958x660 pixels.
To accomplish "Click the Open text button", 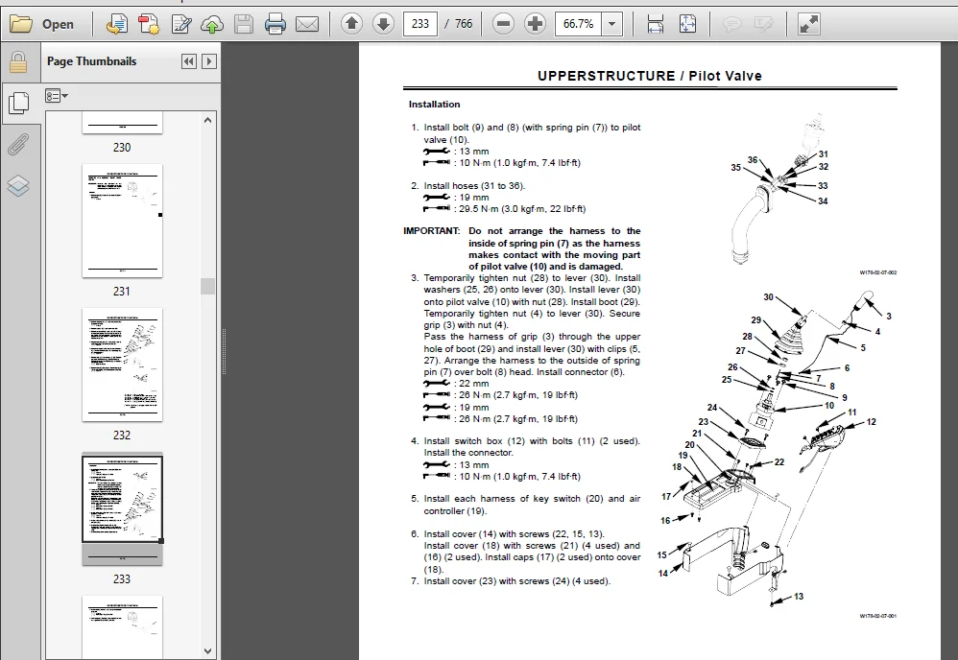I will point(58,24).
